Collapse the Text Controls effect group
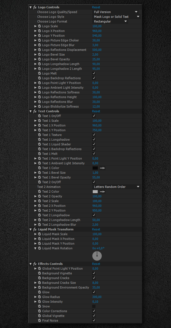This screenshot has width=171, height=328. click(x=31, y=111)
